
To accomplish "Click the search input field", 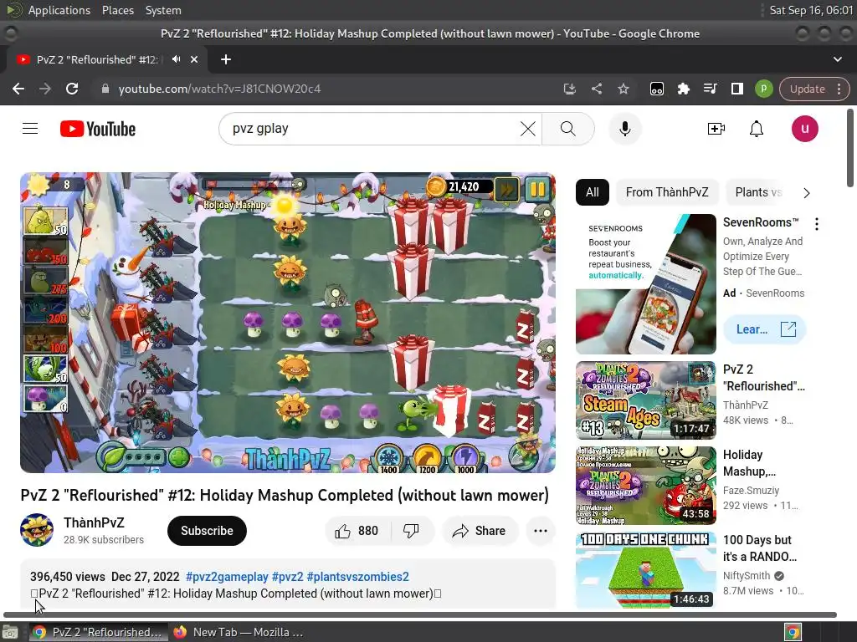I will [x=372, y=129].
